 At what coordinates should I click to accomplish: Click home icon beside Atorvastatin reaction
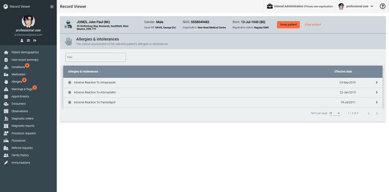[x=70, y=92]
